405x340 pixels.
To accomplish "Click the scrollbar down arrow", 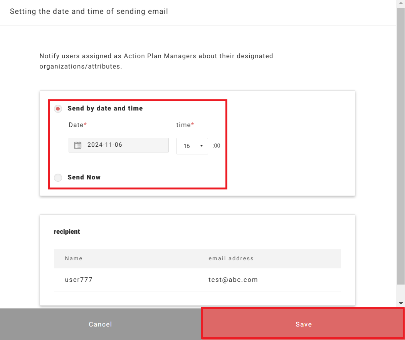I will pyautogui.click(x=401, y=303).
